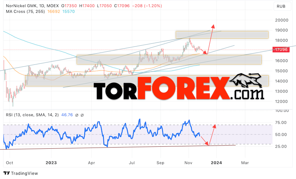Click the change value −208 (−1.20%)

(147, 6)
